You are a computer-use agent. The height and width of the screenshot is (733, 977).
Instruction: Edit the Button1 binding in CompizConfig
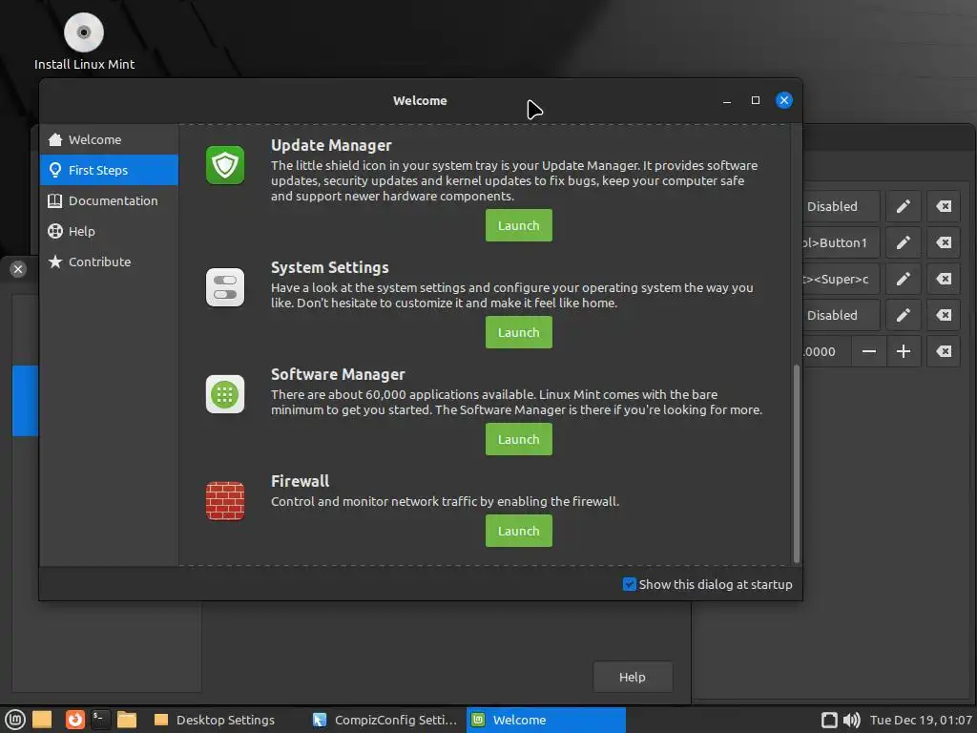pyautogui.click(x=903, y=242)
